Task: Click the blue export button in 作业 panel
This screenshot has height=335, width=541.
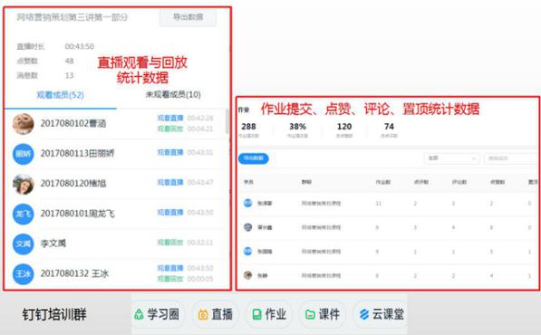Action: point(253,158)
